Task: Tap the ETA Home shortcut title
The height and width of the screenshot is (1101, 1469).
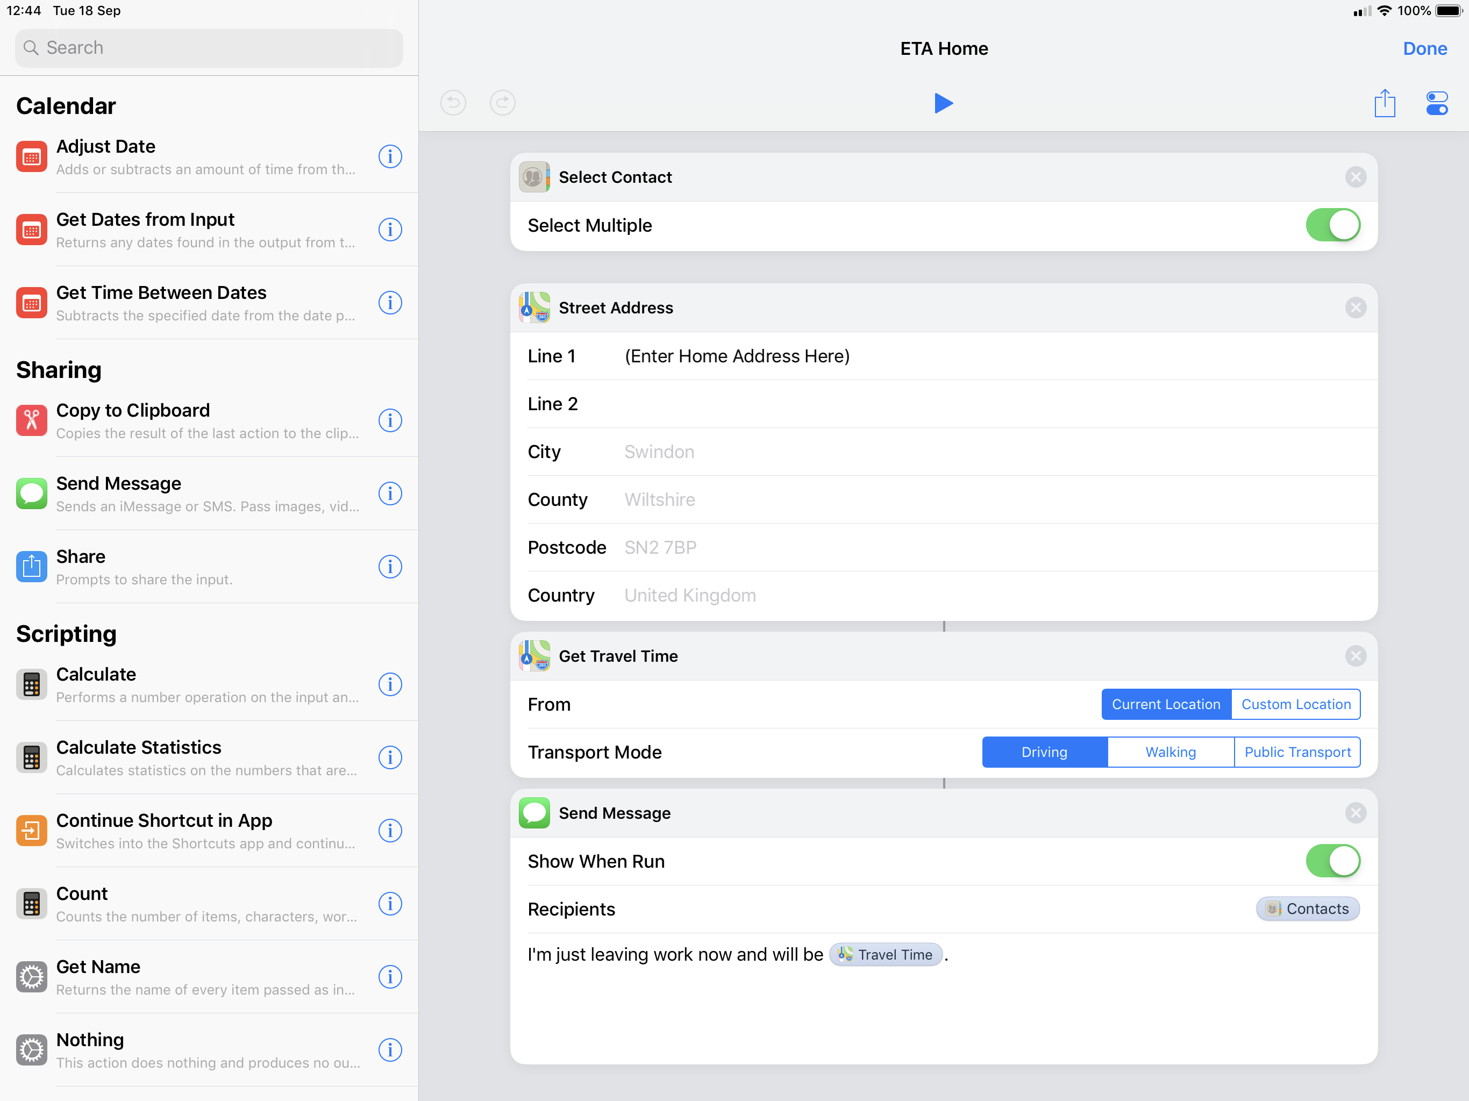Action: 944,48
